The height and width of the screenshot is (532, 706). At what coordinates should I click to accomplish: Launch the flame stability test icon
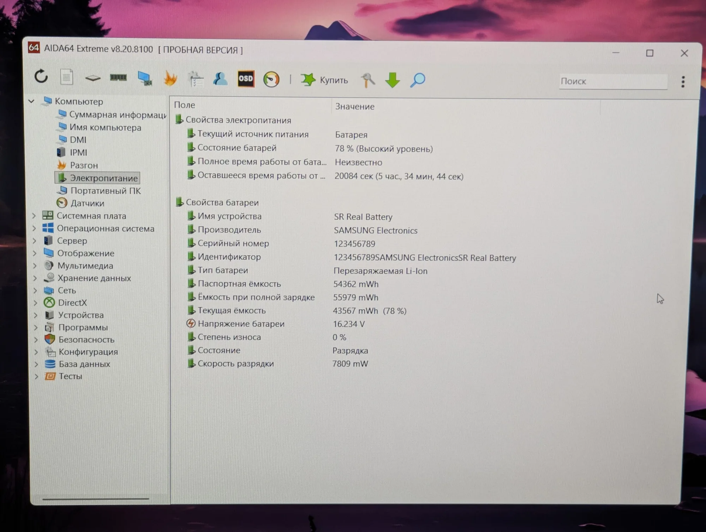(170, 78)
